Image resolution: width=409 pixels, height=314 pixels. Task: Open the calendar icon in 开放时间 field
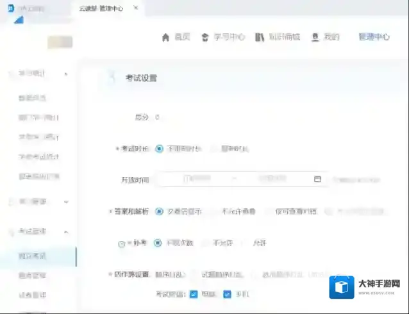[x=317, y=179]
